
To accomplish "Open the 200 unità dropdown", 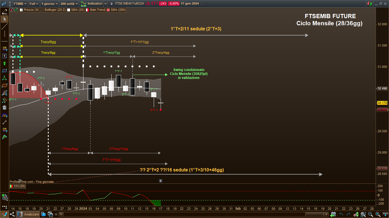I will (69, 4).
